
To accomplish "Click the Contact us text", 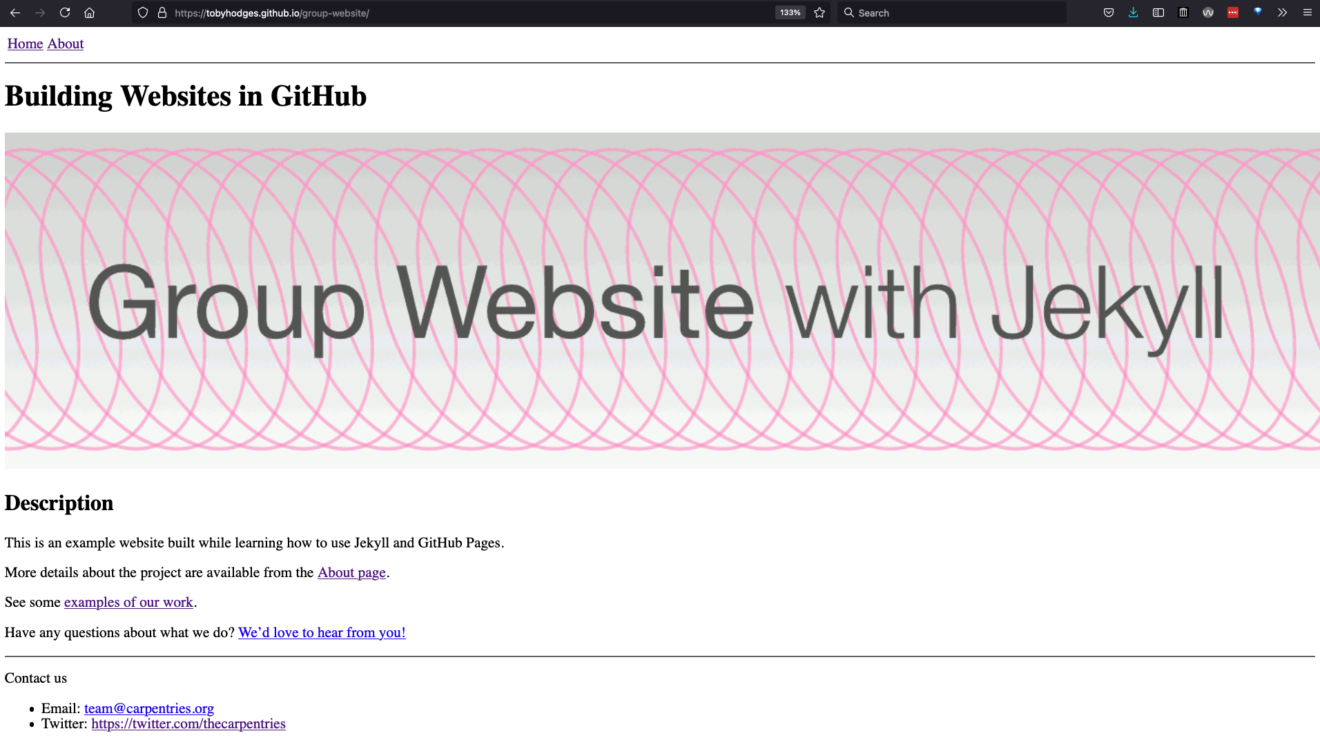I will pos(36,678).
